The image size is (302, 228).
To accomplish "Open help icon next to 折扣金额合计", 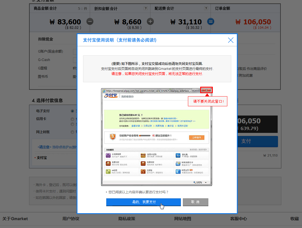I will [x=146, y=8].
